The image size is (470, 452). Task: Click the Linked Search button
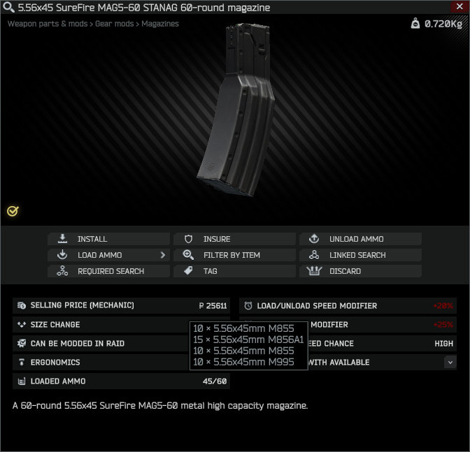click(360, 255)
